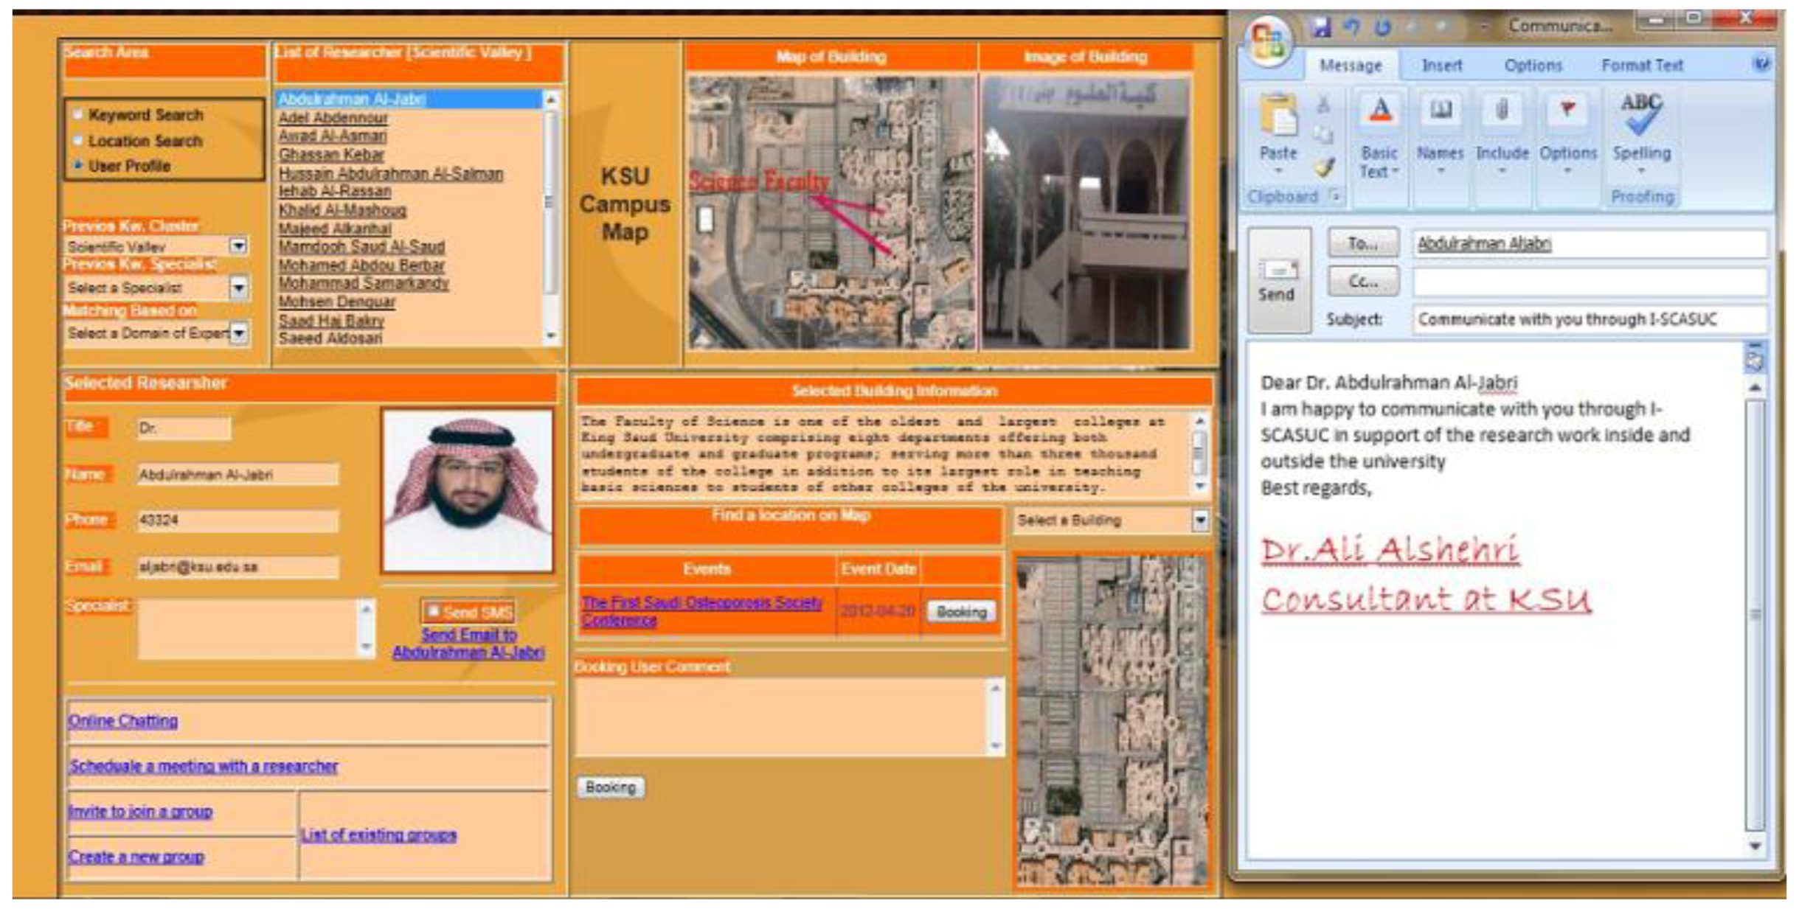
Task: Click the Redo icon in email window
Action: click(x=1382, y=27)
